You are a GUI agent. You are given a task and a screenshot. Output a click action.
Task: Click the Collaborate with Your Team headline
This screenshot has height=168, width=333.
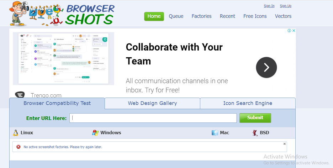(174, 54)
